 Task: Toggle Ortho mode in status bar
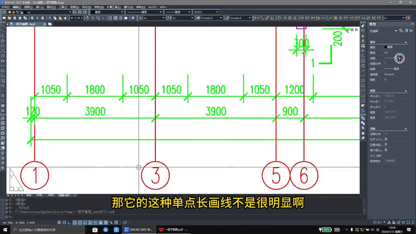click(70, 223)
